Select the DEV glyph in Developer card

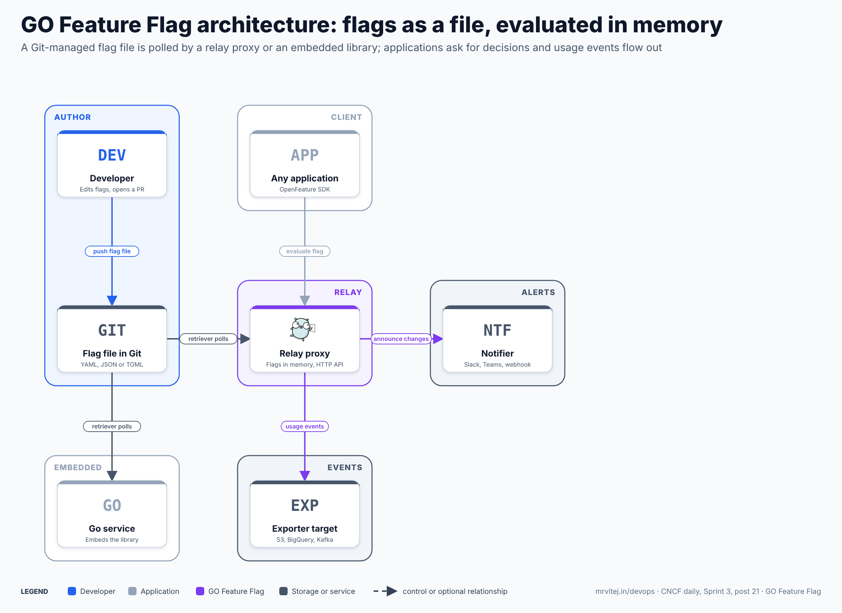tap(112, 155)
